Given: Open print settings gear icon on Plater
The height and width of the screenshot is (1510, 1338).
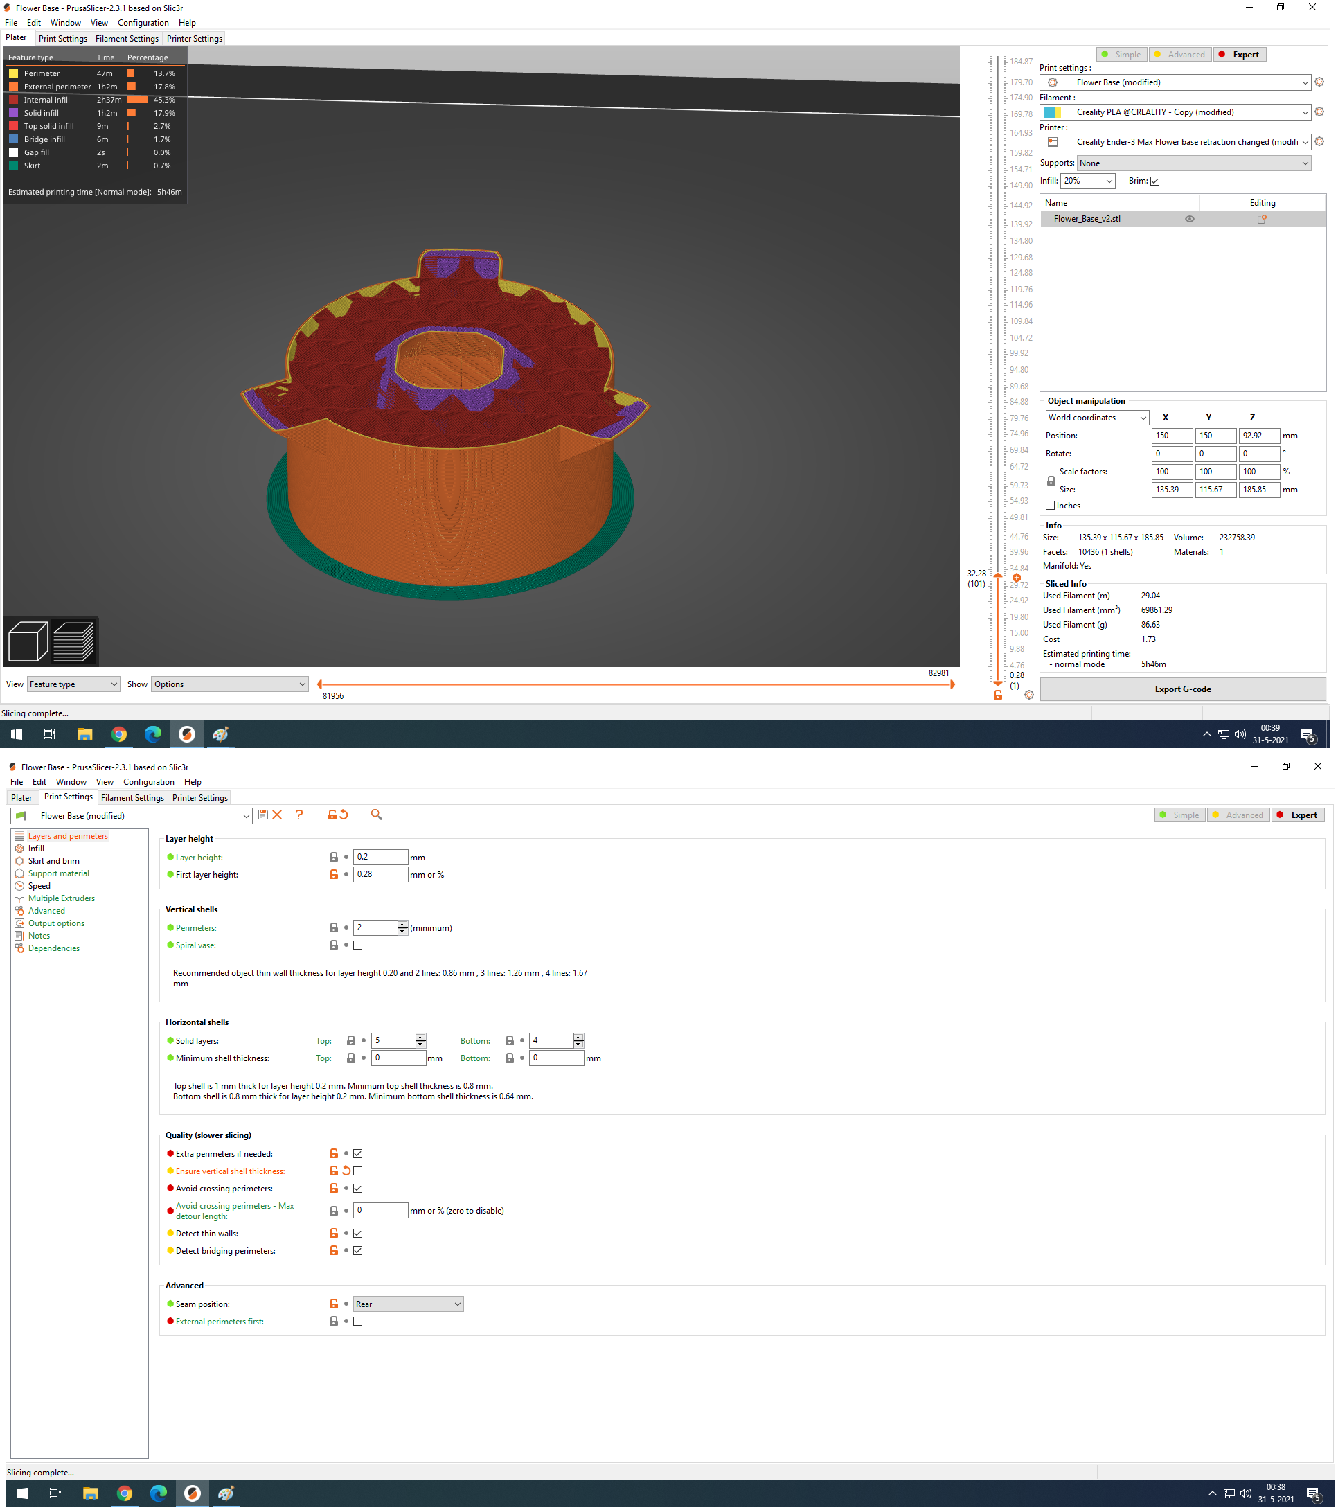Looking at the screenshot, I should click(1319, 82).
